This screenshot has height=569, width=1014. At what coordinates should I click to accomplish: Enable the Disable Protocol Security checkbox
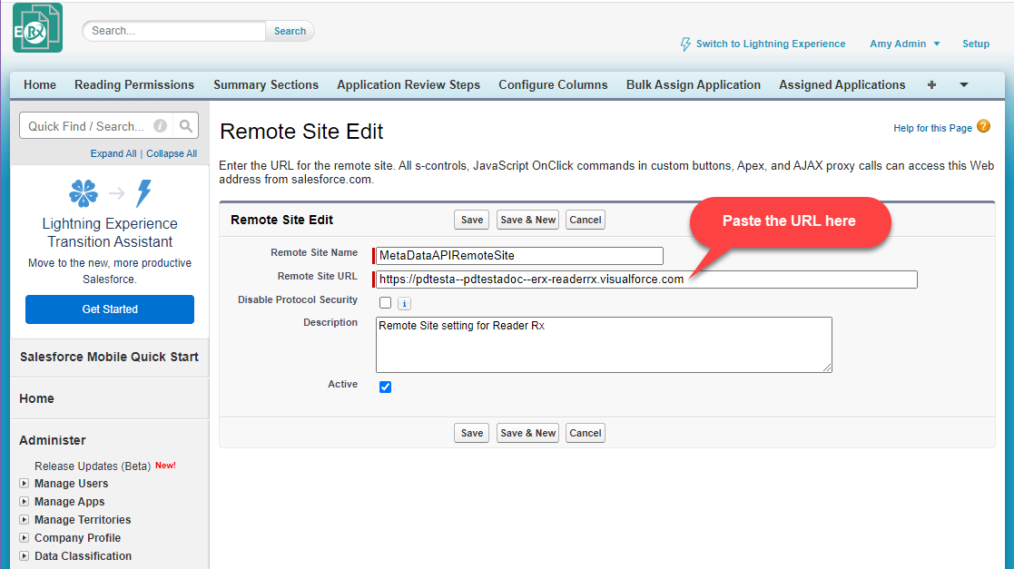tap(386, 302)
